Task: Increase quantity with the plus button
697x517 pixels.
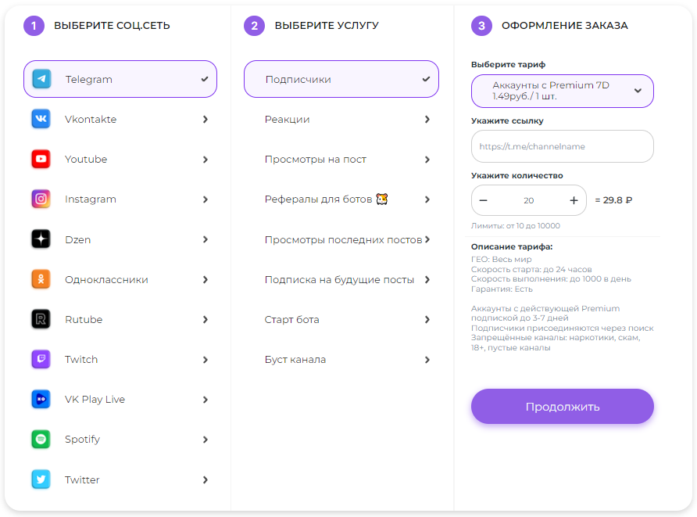Action: coord(574,200)
